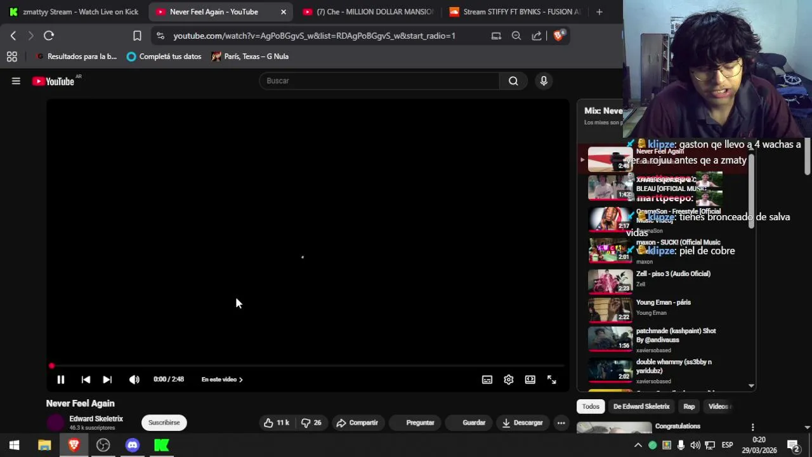Select the Todos filter chip
The height and width of the screenshot is (457, 812).
pos(591,406)
